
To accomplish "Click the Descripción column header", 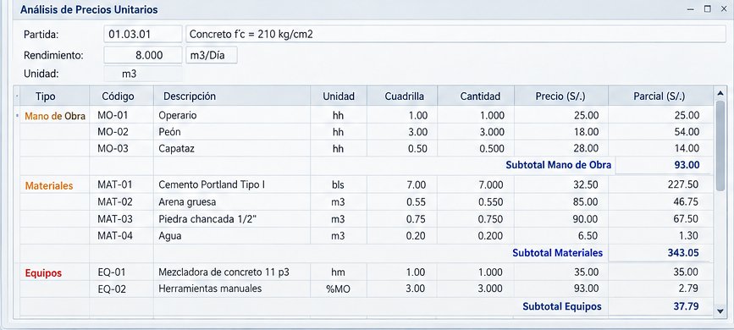I will point(232,96).
